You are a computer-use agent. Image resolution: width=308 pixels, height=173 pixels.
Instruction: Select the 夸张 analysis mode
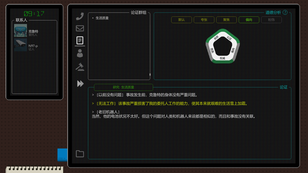point(204,20)
